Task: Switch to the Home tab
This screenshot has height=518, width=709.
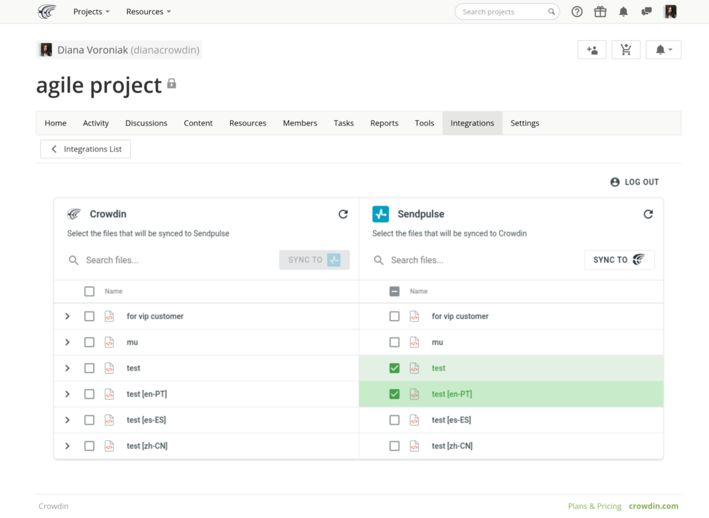Action: pyautogui.click(x=56, y=123)
